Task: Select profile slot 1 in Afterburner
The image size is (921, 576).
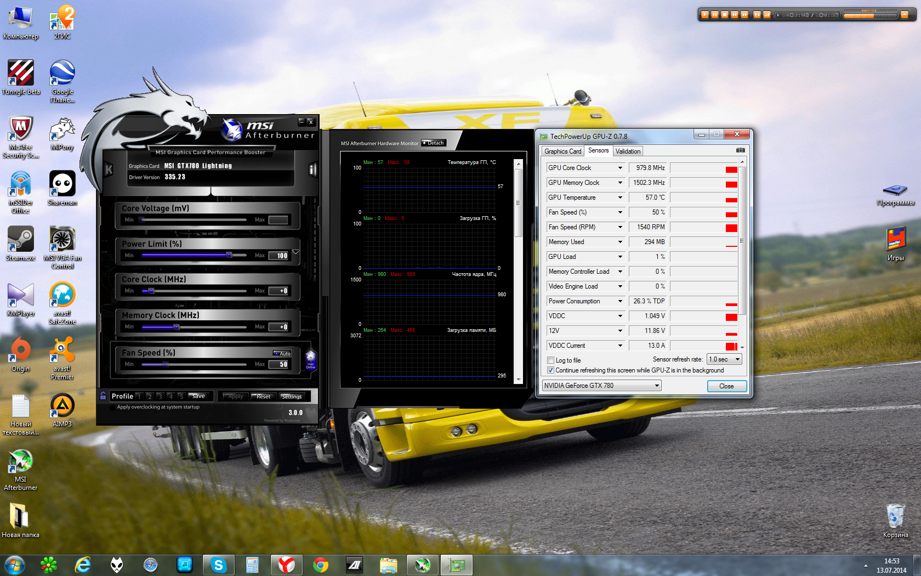Action: click(139, 396)
